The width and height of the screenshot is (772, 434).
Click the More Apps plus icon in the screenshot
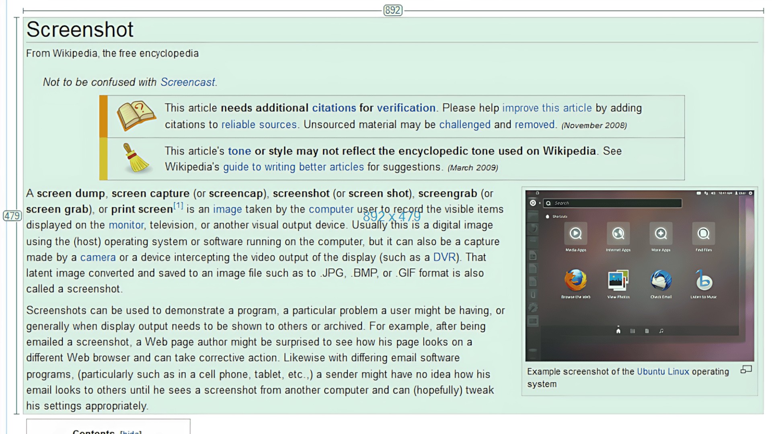point(661,233)
